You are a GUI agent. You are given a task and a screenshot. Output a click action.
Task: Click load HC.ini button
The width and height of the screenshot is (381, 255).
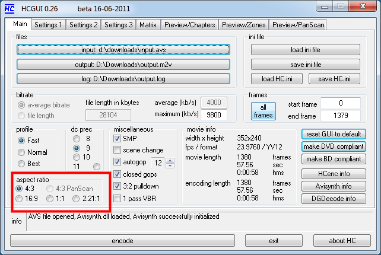(x=277, y=79)
